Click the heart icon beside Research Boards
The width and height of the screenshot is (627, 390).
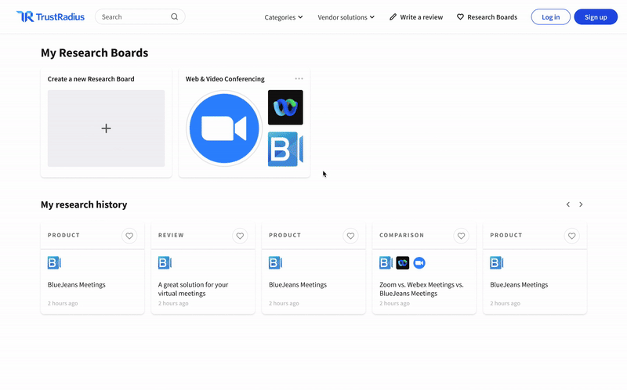pos(460,16)
